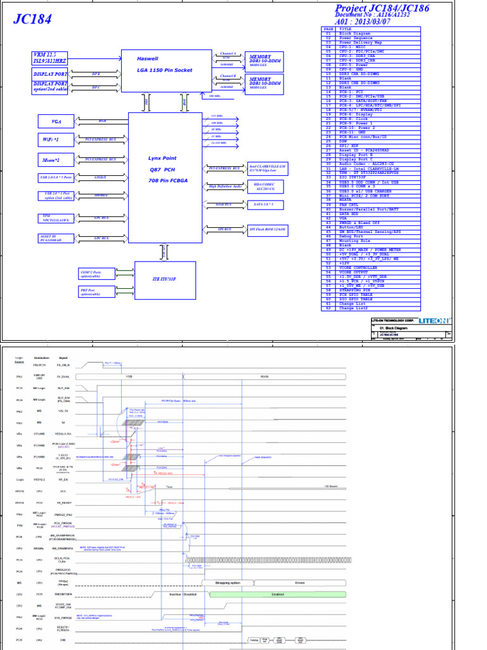This screenshot has height=650, width=487.
Task: Click the "SYS_PWROK" signal label
Action: point(64,618)
